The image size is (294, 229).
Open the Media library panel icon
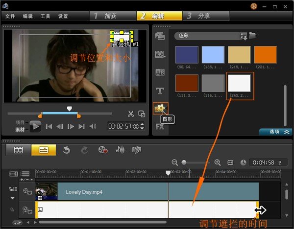pyautogui.click(x=160, y=36)
